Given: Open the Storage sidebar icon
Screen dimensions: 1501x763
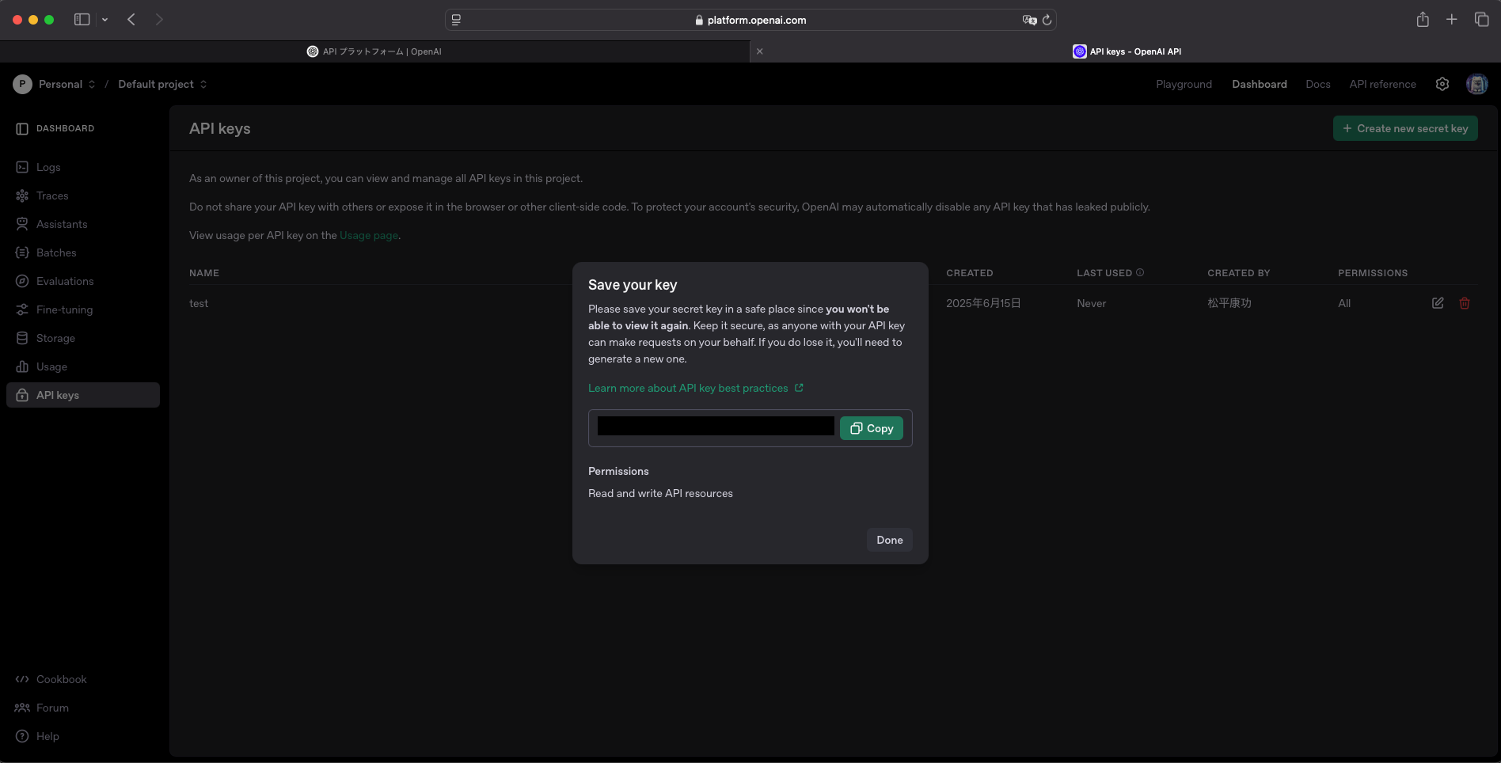Looking at the screenshot, I should click(x=22, y=338).
